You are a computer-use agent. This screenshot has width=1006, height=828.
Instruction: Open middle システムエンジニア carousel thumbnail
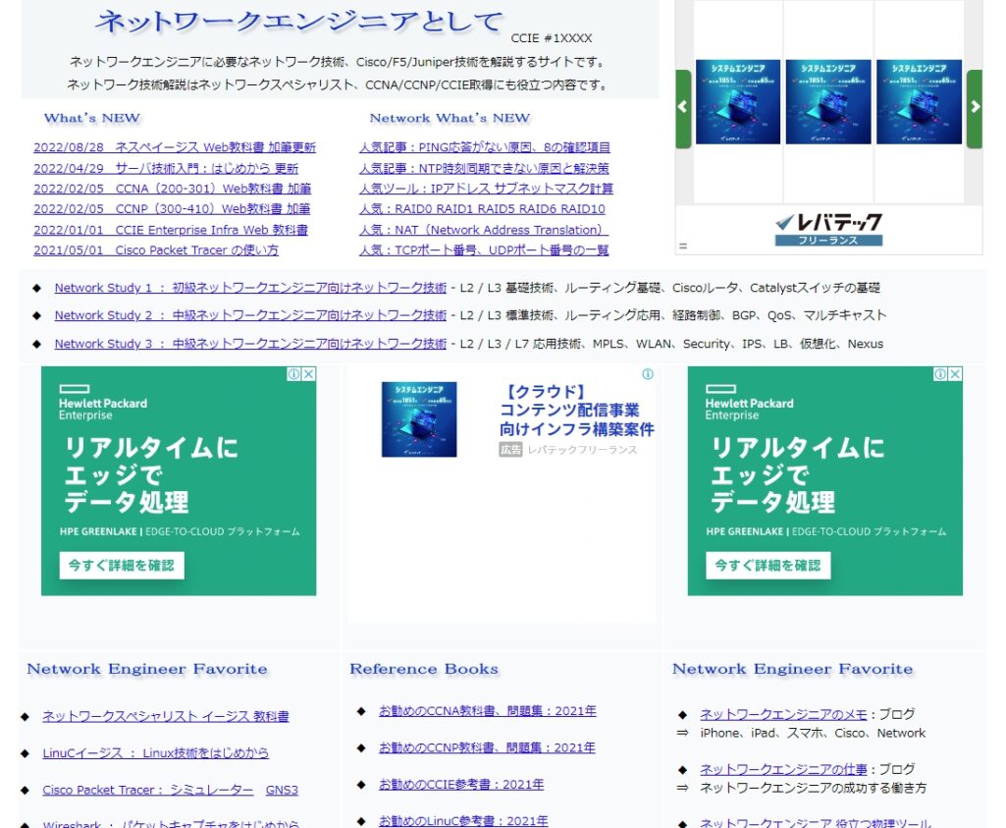(828, 102)
